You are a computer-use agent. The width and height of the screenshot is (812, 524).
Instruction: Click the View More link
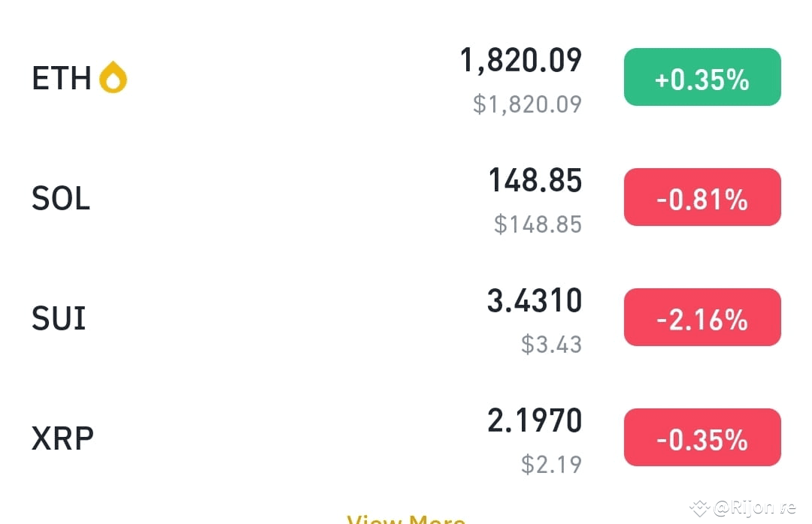pyautogui.click(x=406, y=519)
